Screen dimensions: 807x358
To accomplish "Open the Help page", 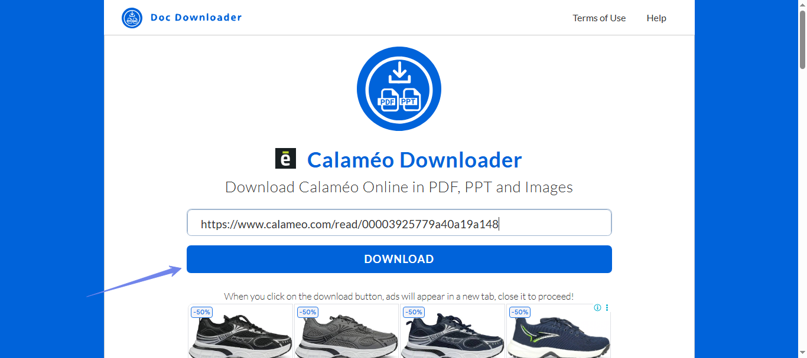I will 656,18.
